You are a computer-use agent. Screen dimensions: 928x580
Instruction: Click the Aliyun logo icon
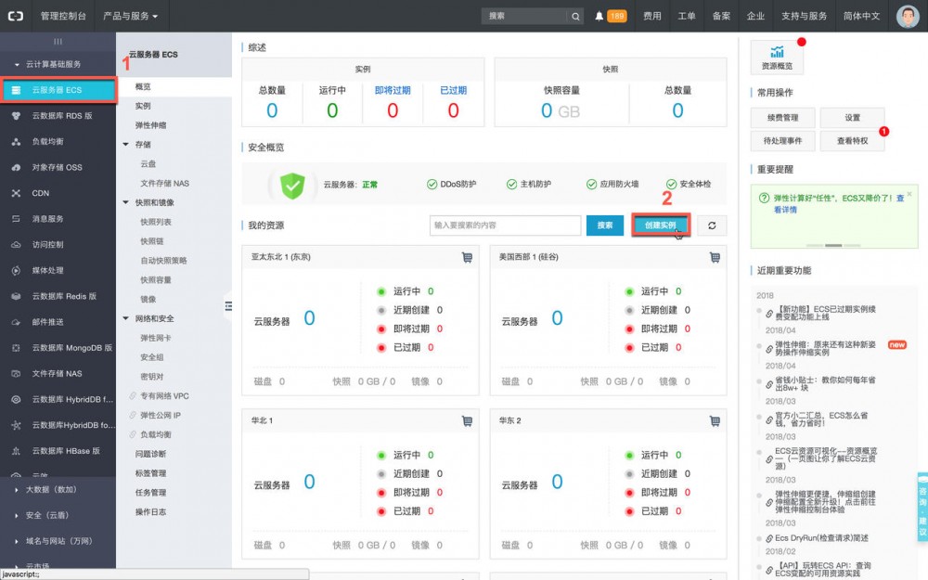pos(16,16)
